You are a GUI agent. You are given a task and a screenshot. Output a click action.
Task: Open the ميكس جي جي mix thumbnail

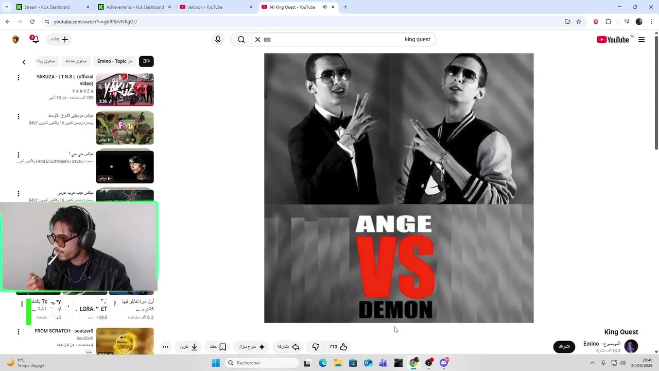pos(125,167)
